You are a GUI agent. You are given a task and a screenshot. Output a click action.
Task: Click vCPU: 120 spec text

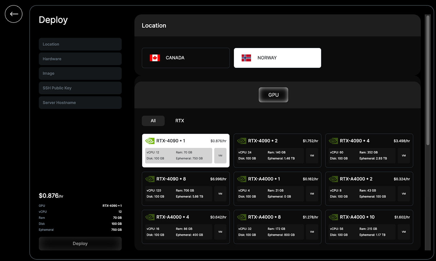154,191
